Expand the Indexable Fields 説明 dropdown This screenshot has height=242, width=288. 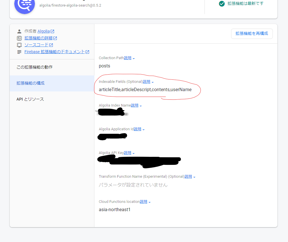point(152,82)
